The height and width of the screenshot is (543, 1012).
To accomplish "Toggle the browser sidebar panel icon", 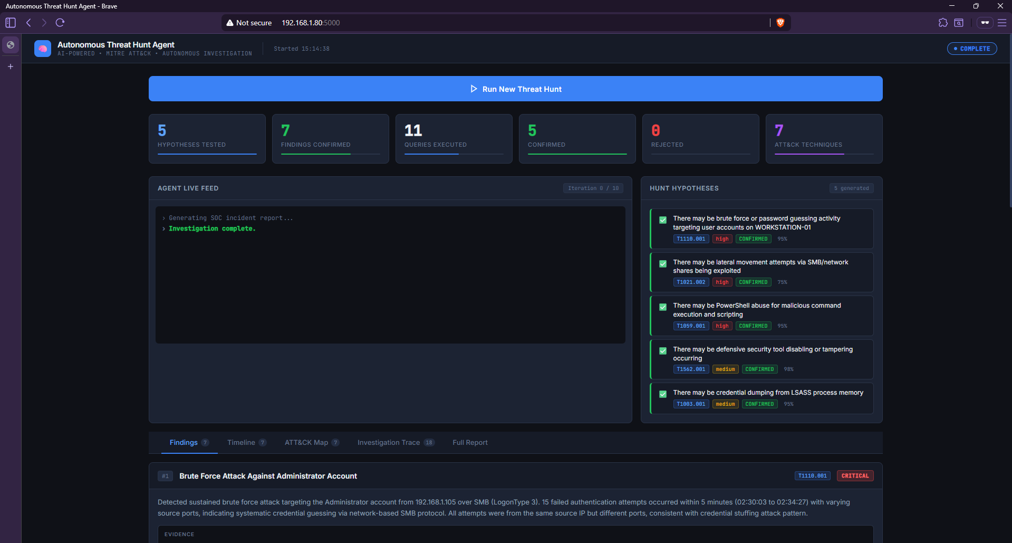I will coord(11,23).
